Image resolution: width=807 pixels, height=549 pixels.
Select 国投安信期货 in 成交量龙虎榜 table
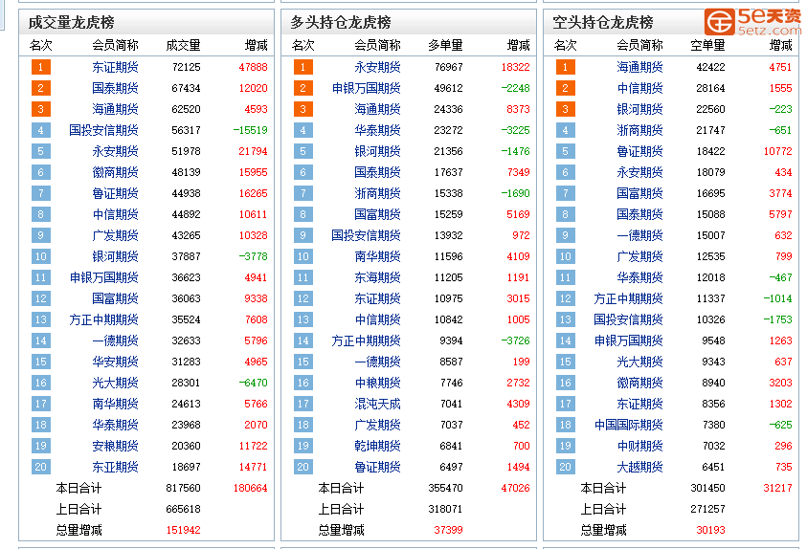103,131
